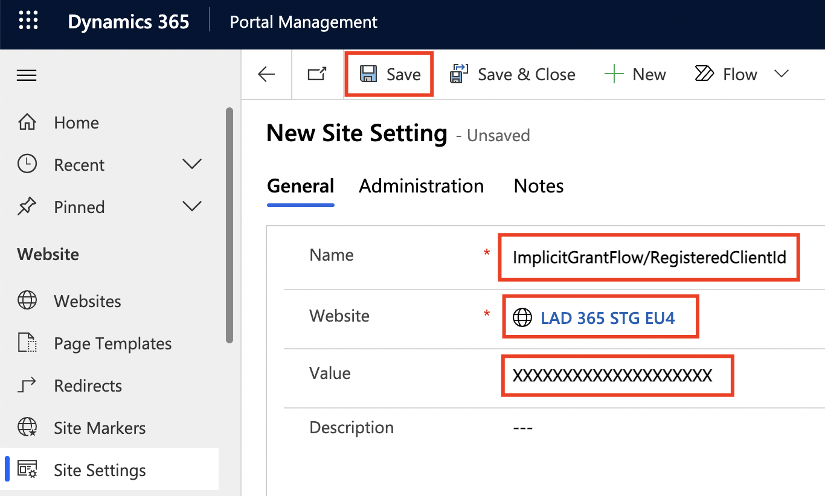Click the Websites globe icon
The width and height of the screenshot is (825, 496).
27,300
